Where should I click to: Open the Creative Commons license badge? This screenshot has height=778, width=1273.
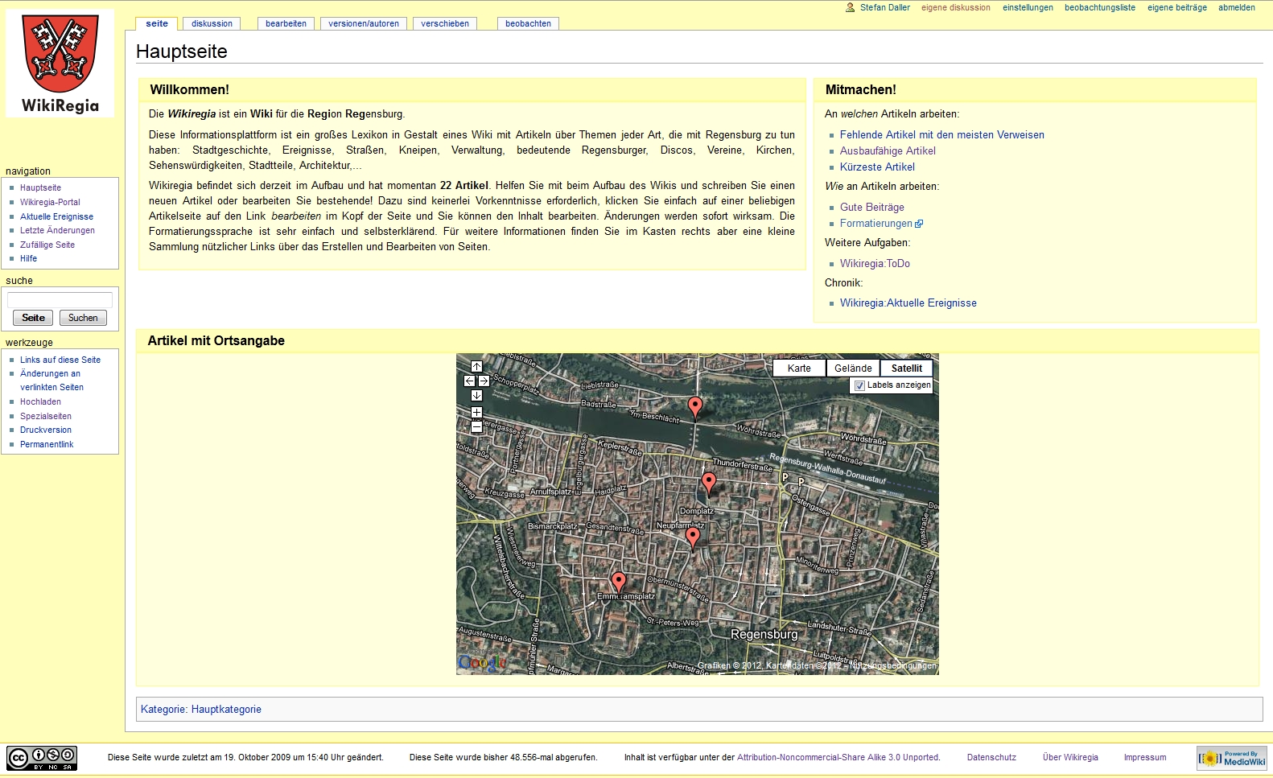[x=42, y=757]
